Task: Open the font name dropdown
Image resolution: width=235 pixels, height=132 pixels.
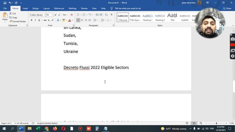Action: point(45,15)
